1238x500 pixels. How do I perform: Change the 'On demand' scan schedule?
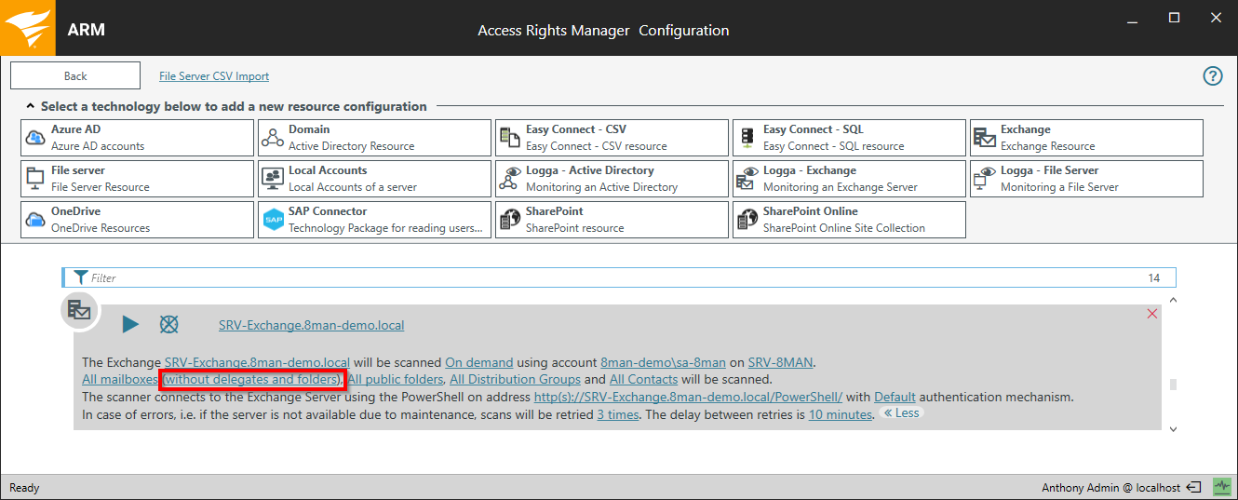(478, 362)
